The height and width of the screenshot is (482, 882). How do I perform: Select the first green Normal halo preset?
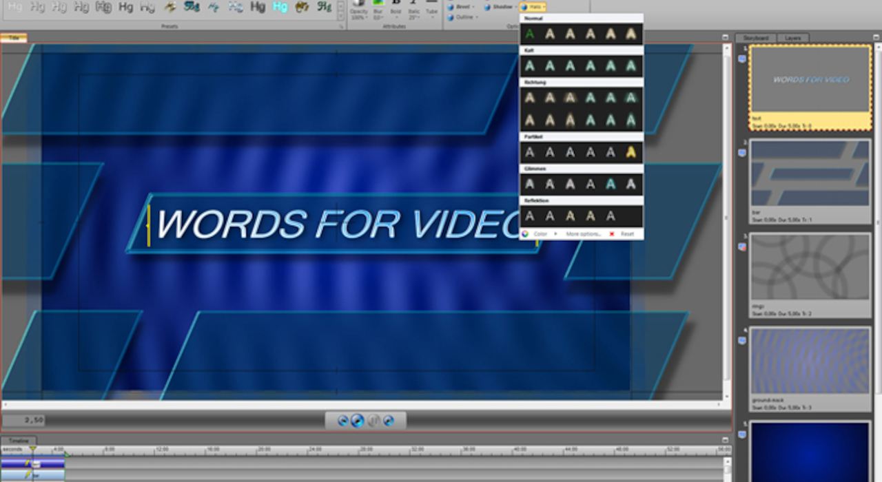[529, 34]
